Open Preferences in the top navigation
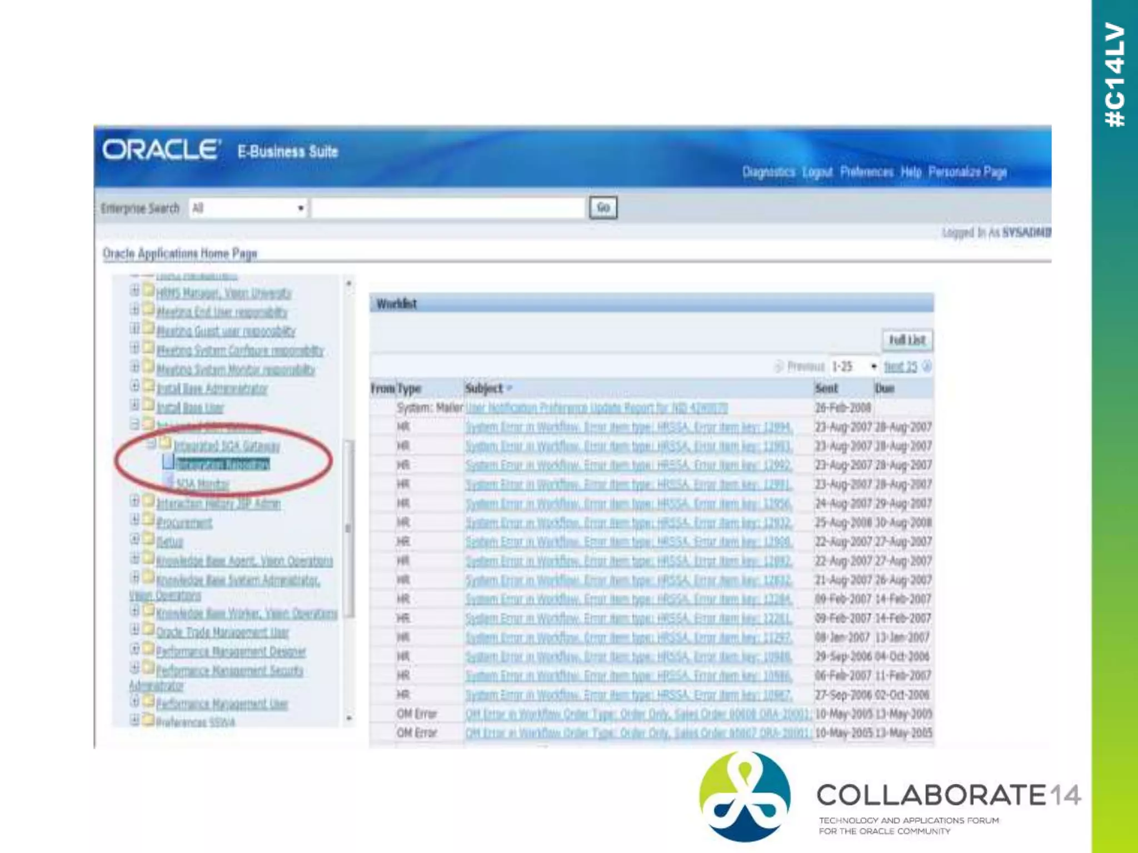Viewport: 1138px width, 853px height. coord(866,172)
